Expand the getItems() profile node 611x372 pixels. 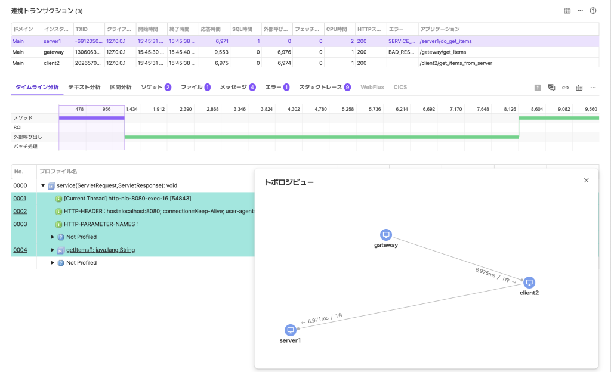(53, 250)
